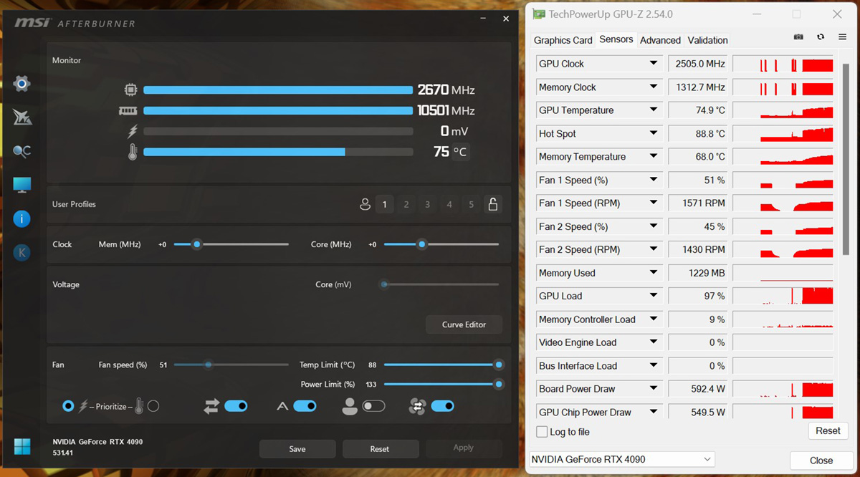Image resolution: width=860 pixels, height=477 pixels.
Task: Open the Fan 1 Speed (%) dropdown
Action: [x=654, y=180]
